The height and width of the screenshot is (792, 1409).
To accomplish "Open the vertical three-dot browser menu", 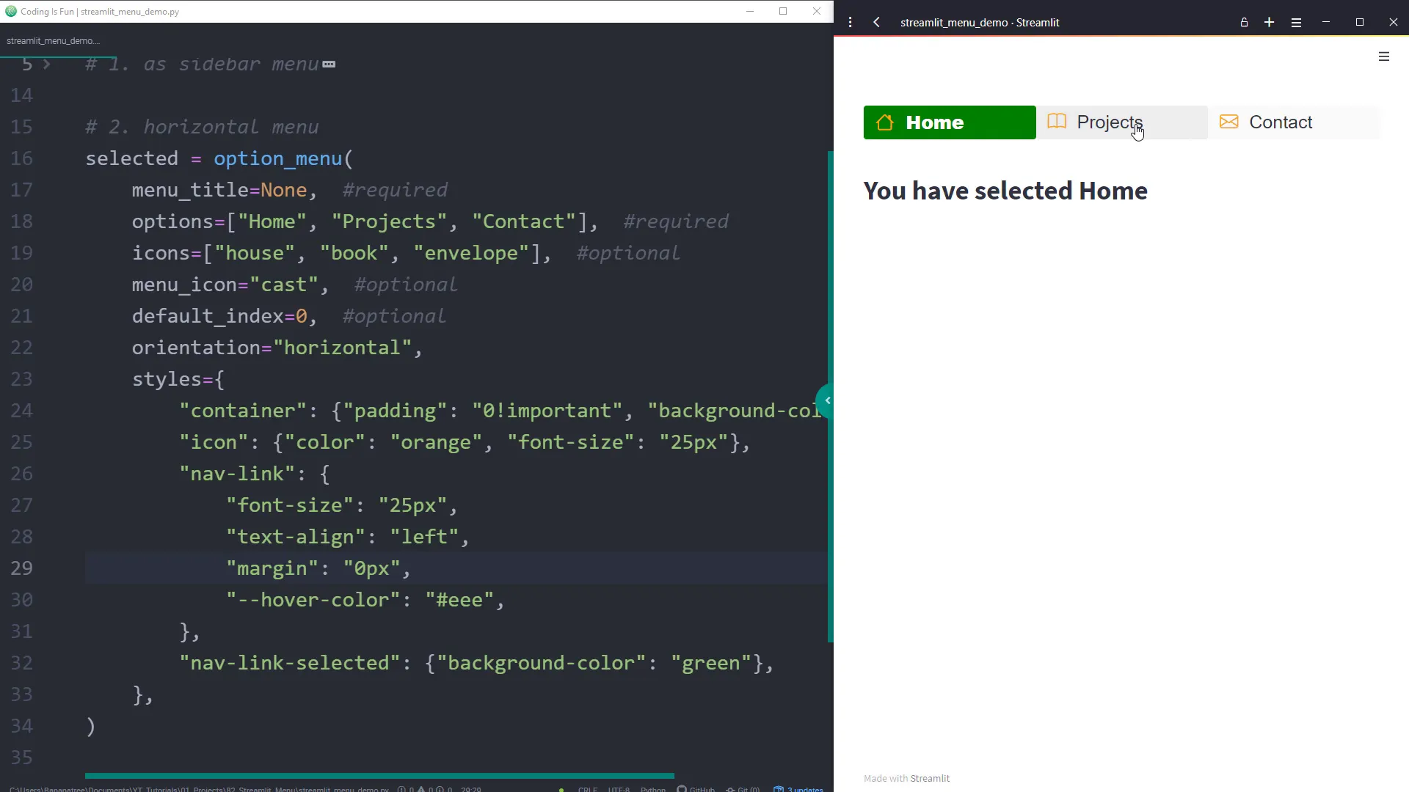I will 851,22.
